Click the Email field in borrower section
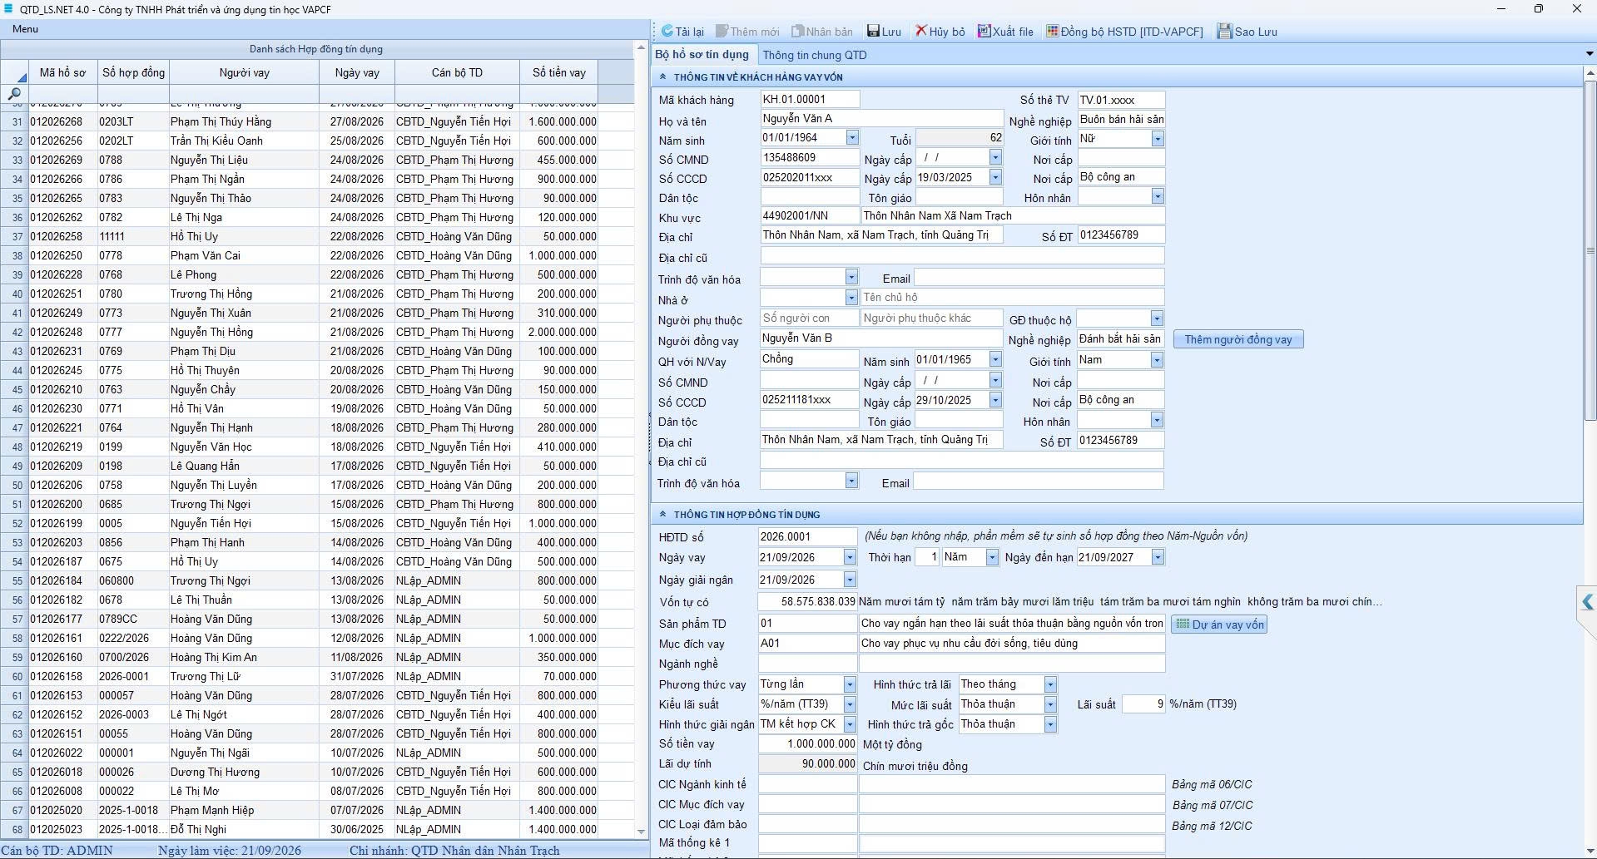Image resolution: width=1597 pixels, height=859 pixels. coord(1039,279)
